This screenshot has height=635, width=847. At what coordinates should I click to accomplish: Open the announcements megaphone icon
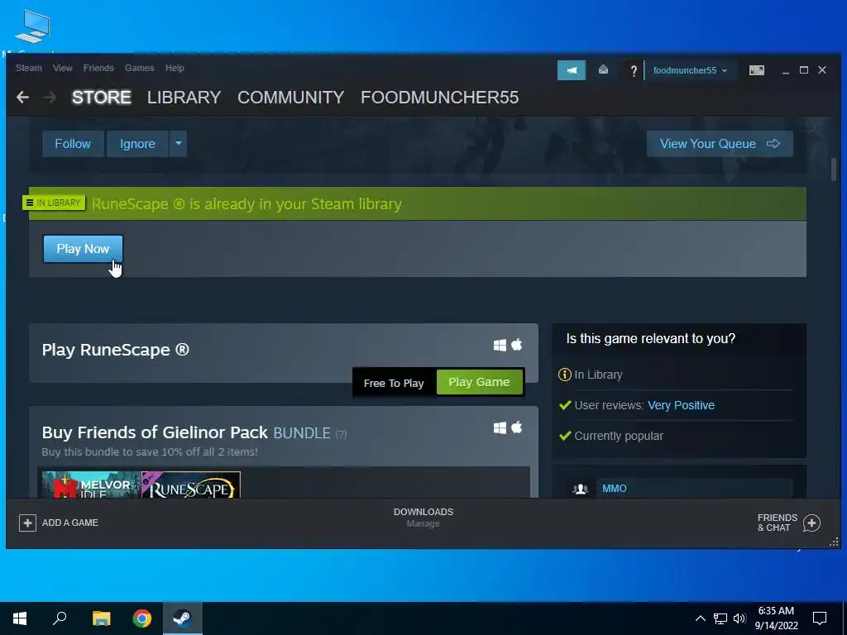(572, 70)
